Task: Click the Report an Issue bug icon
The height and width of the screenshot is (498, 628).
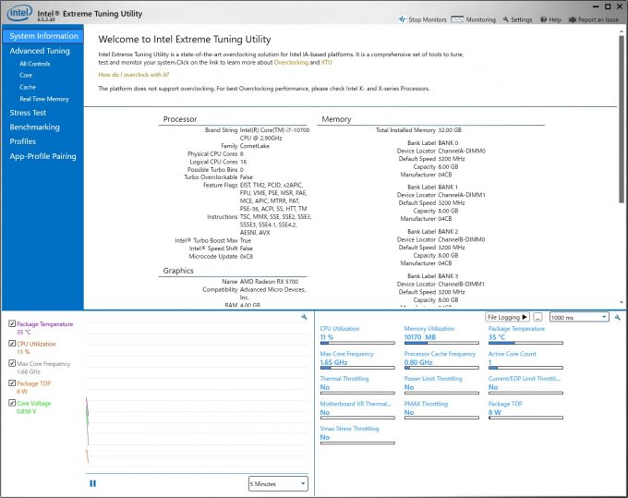Action: (573, 19)
